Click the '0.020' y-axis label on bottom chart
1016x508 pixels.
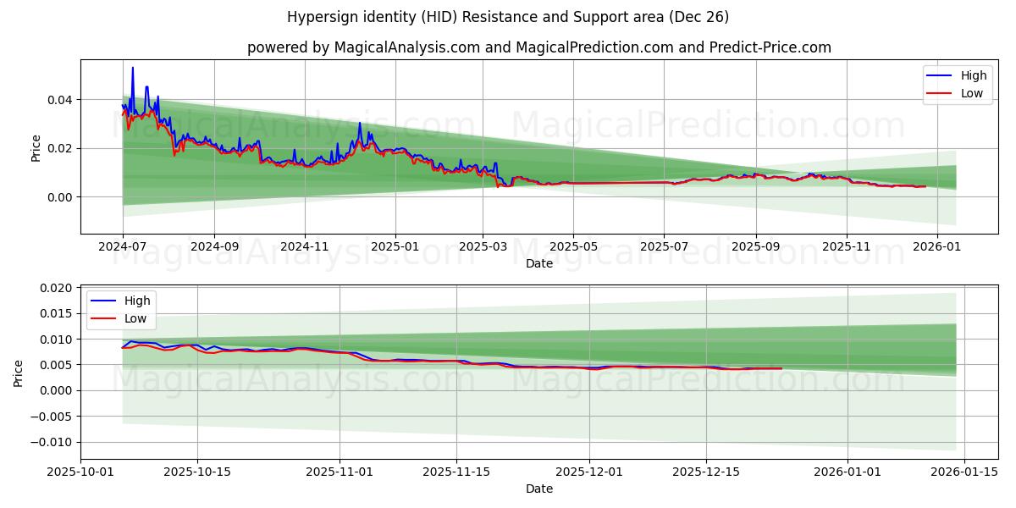tap(57, 288)
